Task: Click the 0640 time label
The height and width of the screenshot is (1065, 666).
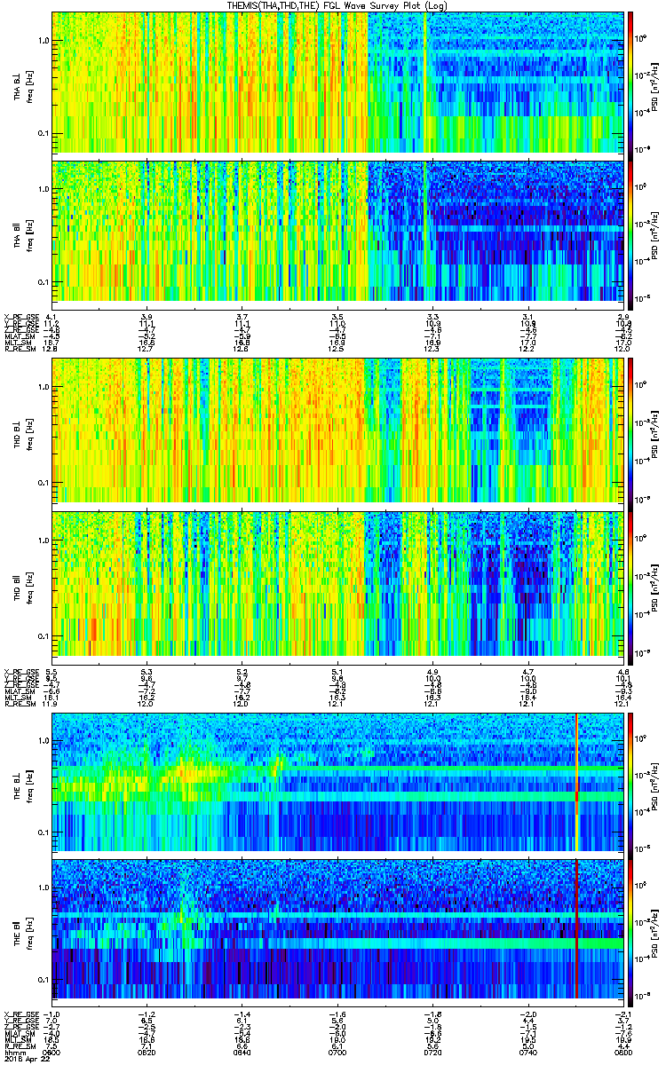Action: point(242,1052)
